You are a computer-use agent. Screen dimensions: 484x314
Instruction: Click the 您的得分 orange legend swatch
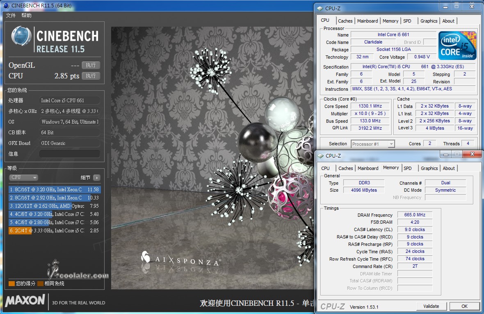click(x=12, y=284)
